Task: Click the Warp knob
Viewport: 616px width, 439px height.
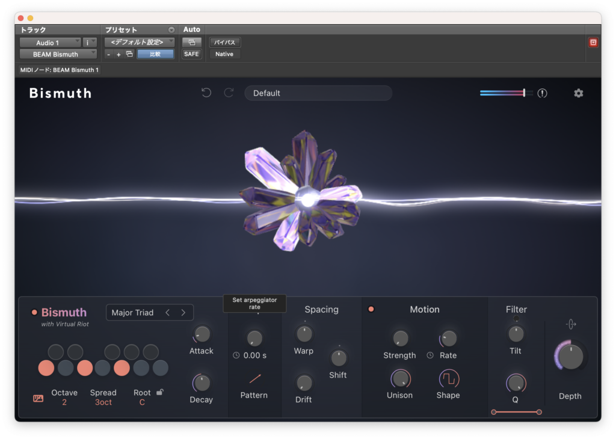Action: pos(304,334)
